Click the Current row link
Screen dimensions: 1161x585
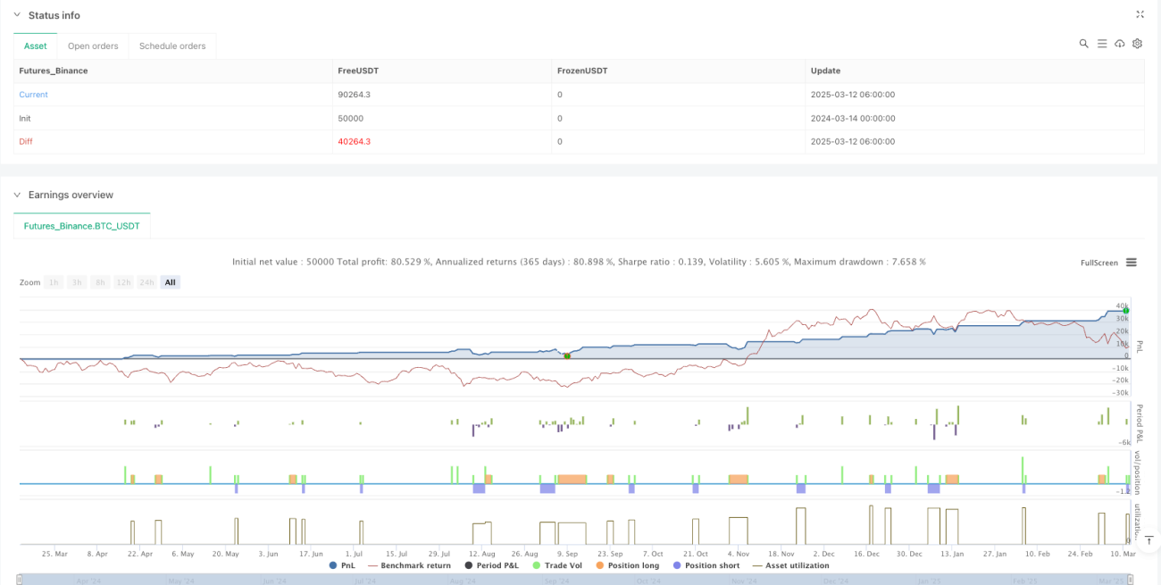tap(33, 95)
